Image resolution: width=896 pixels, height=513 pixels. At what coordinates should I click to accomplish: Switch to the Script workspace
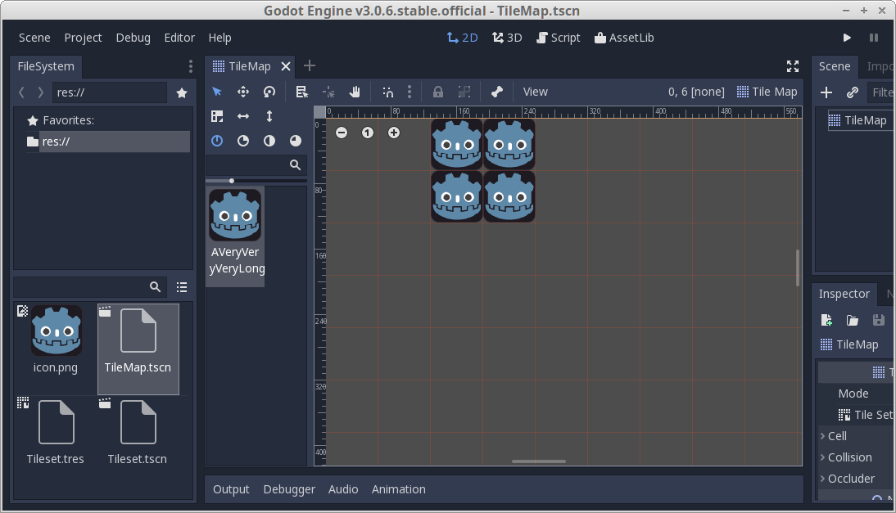pos(559,38)
